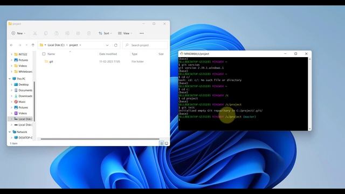Collapse the This PC tree node
Screen dimensions: 345x194
(x=10, y=79)
